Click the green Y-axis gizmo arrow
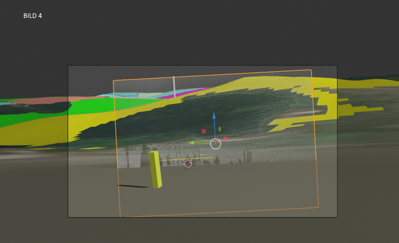The height and width of the screenshot is (243, 399). click(192, 142)
